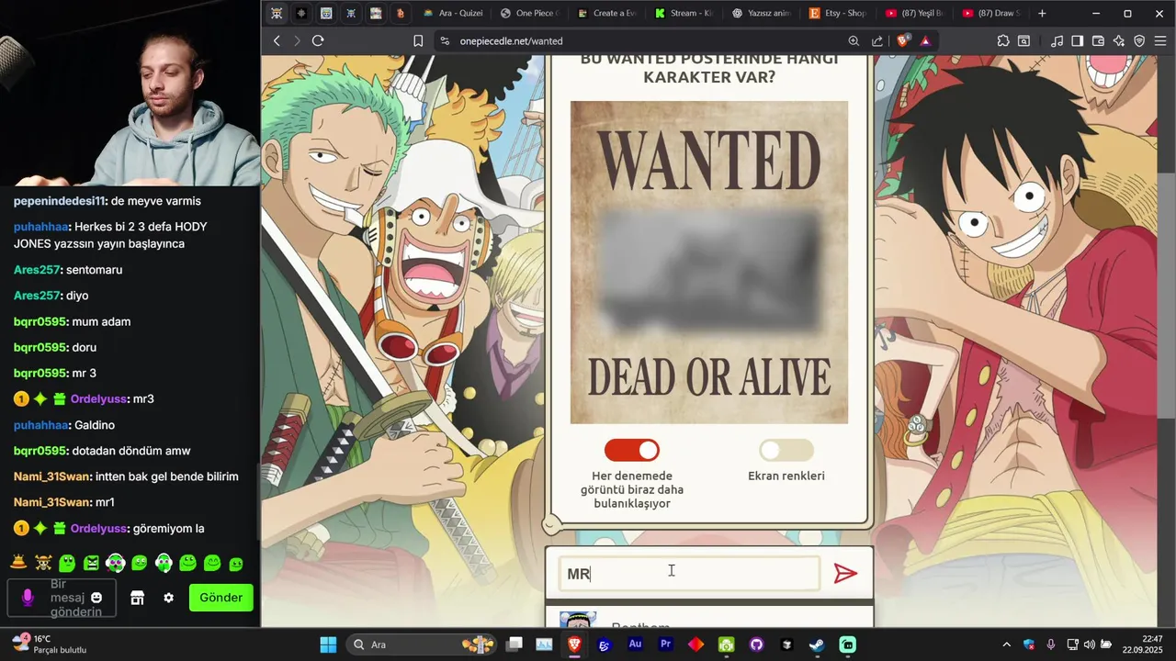Open GitHub Desktop from the taskbar
The image size is (1176, 661).
pyautogui.click(x=756, y=644)
